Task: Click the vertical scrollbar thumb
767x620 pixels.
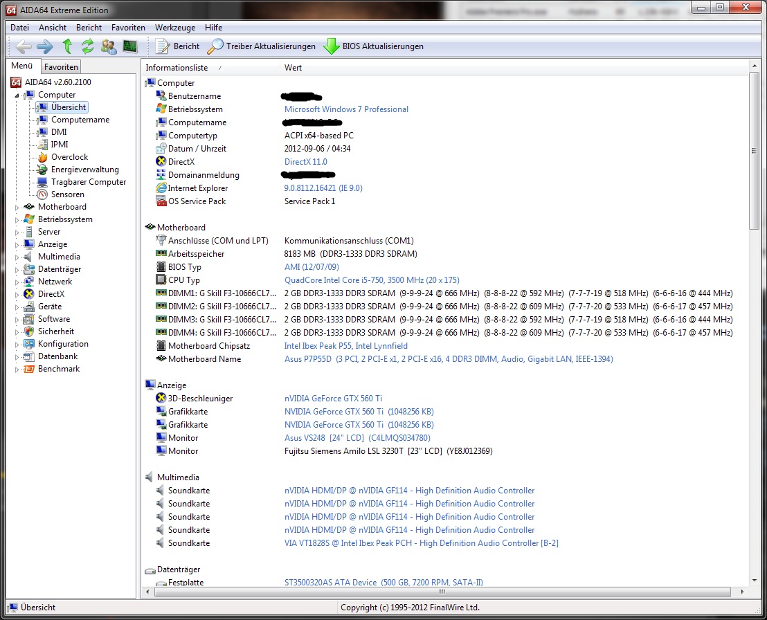Action: click(x=754, y=151)
